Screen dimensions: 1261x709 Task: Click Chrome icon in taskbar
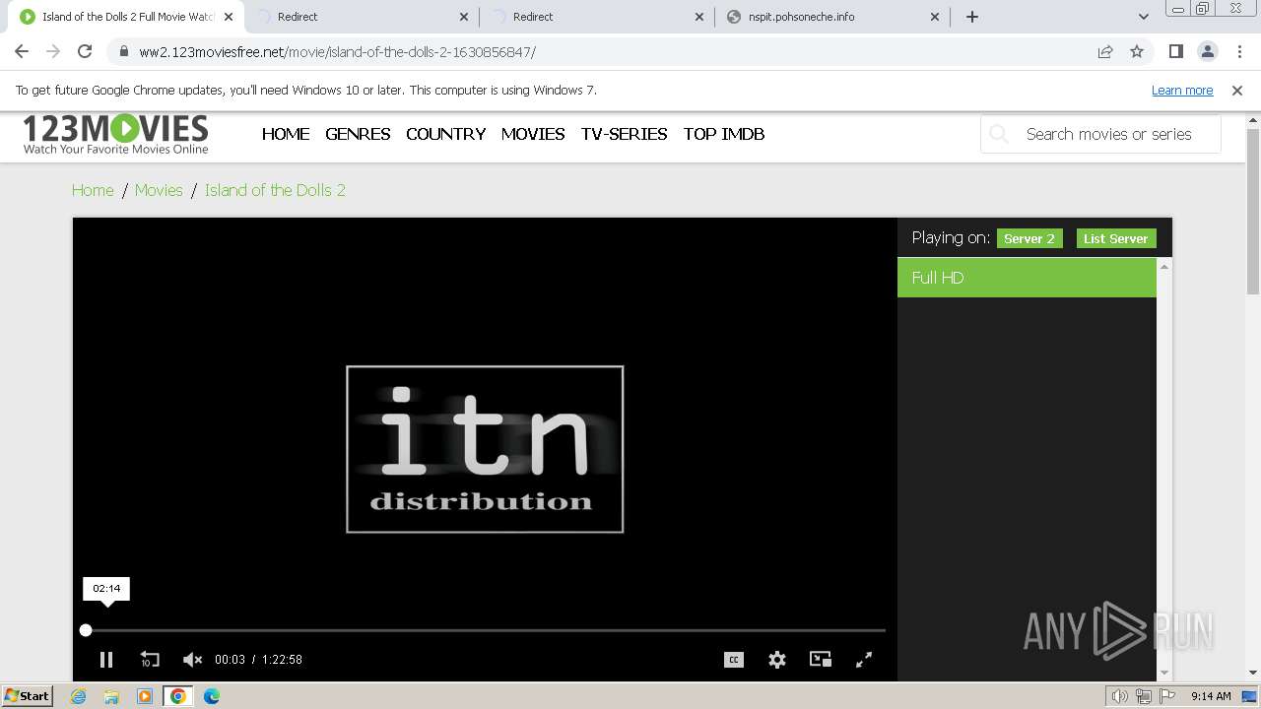coord(178,696)
